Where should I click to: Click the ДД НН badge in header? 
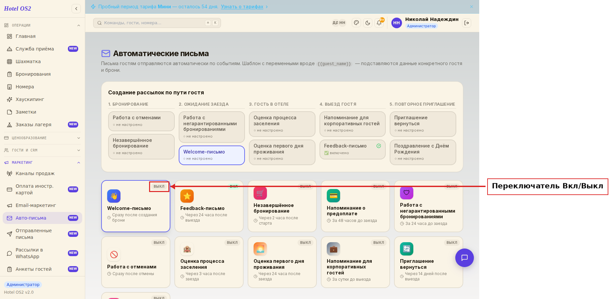pyautogui.click(x=339, y=23)
